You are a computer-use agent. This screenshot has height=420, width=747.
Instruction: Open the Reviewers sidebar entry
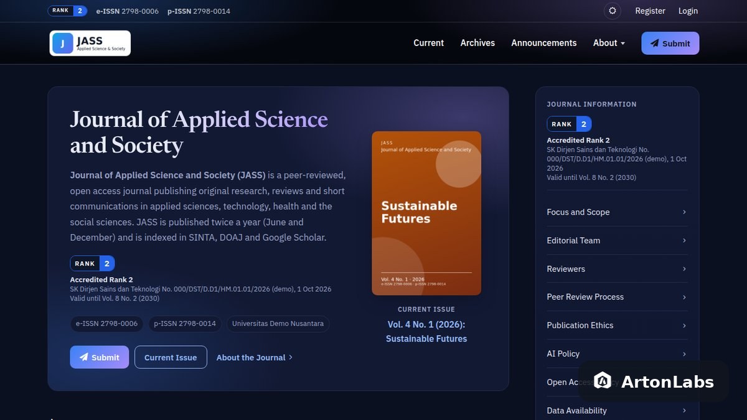[617, 269]
